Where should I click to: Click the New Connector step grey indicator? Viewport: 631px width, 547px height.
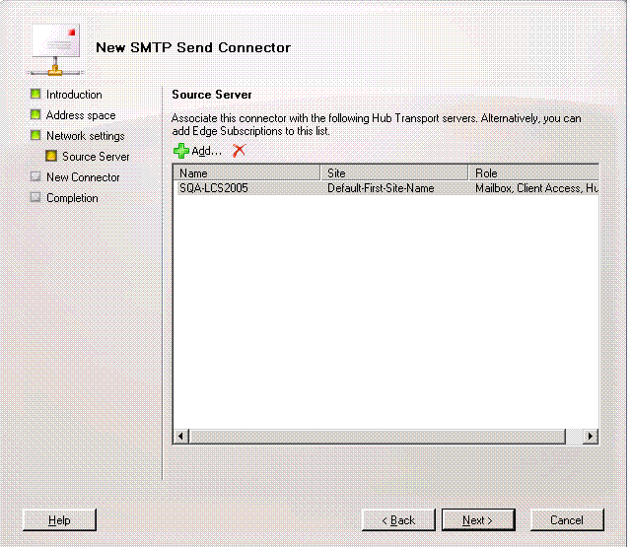coord(35,176)
